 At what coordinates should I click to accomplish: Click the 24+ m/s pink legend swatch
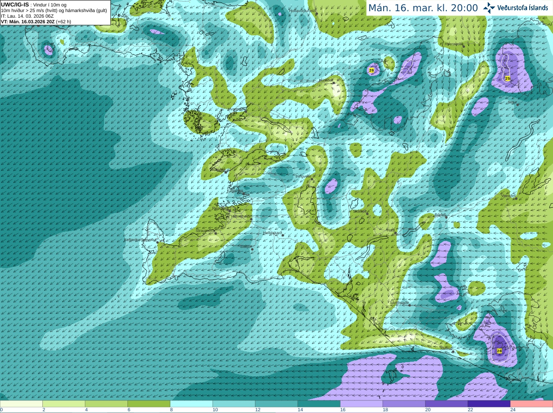click(x=532, y=404)
